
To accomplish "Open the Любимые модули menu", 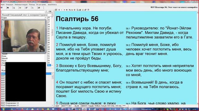I will click(x=21, y=5).
